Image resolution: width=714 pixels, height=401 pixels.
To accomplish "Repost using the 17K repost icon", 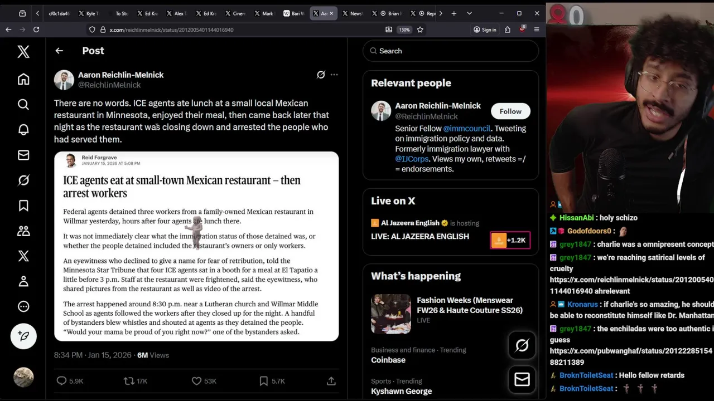I will [x=129, y=381].
